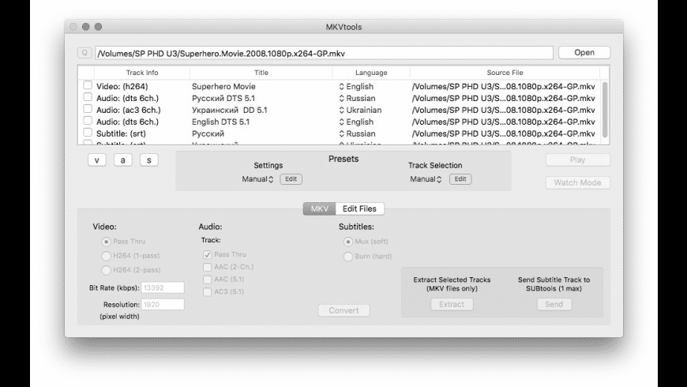Check the Audio (dts 6ch.) Русский DTS track
Image resolution: width=687 pixels, height=387 pixels.
coord(88,97)
